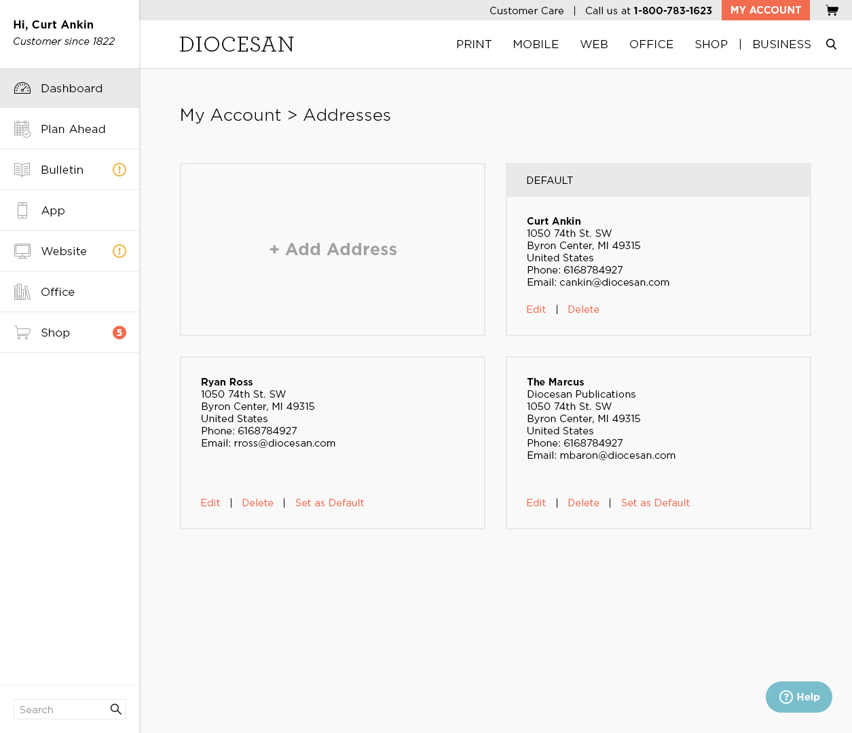This screenshot has width=852, height=733.
Task: Click the Bulletin warning alert icon
Action: click(119, 170)
